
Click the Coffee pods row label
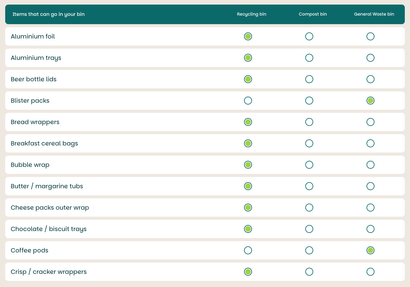pos(29,250)
